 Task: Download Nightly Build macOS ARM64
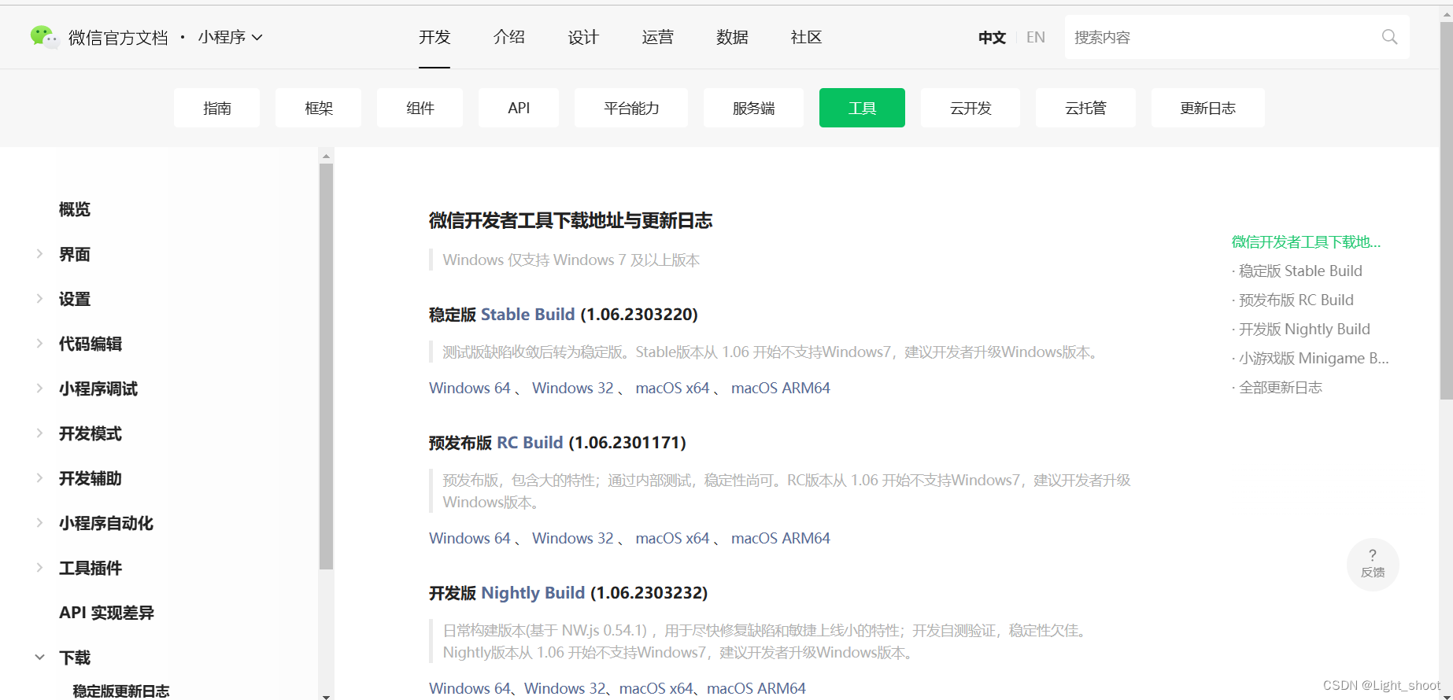pyautogui.click(x=756, y=688)
